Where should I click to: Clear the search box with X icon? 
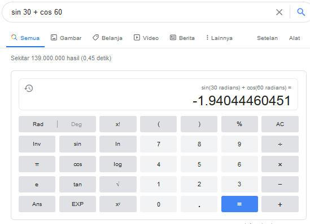pyautogui.click(x=279, y=12)
